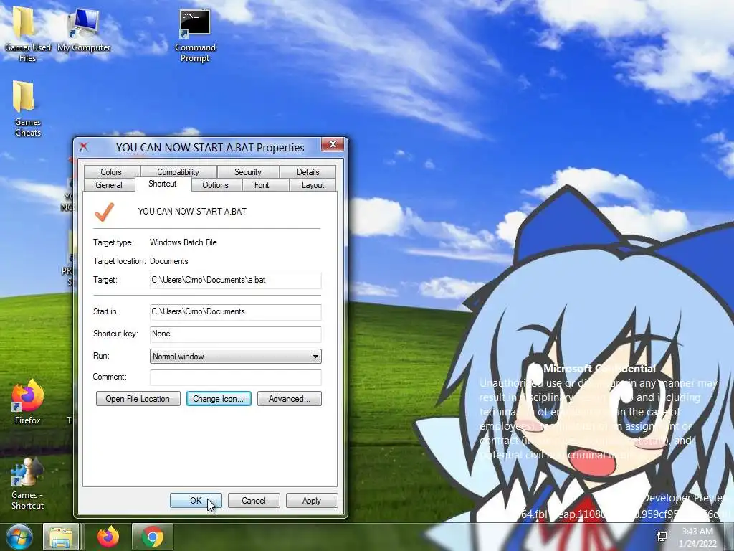Launch Firefox from desktop shortcut
This screenshot has width=734, height=551.
[27, 402]
